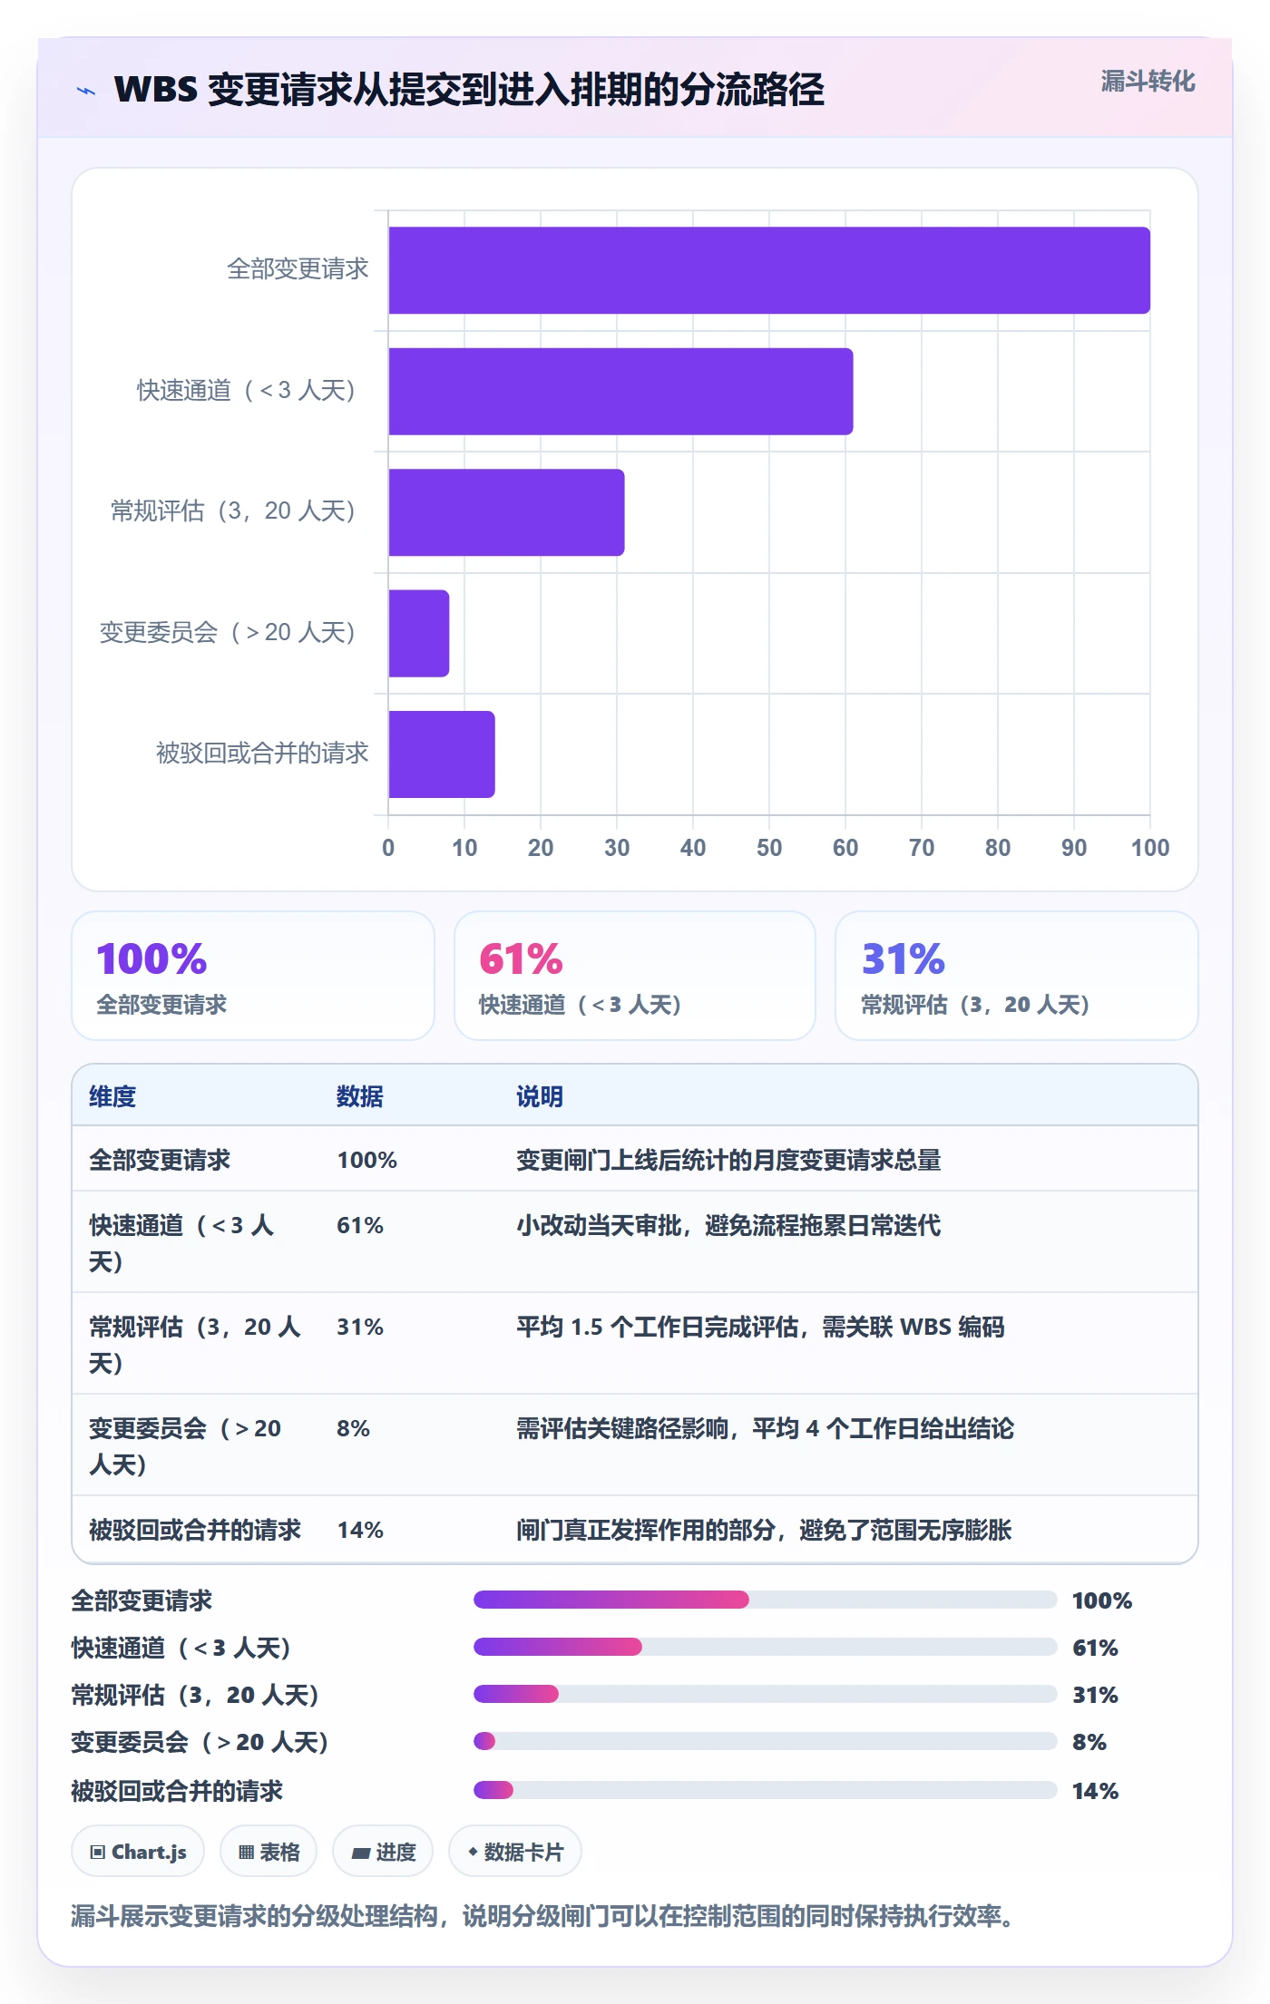Click description 小改动当天审批，避免流程拖累日常迭代
The image size is (1270, 2004).
click(728, 1225)
